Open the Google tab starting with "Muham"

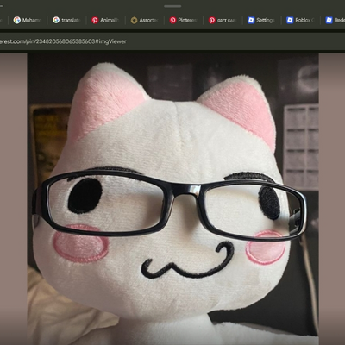(28, 20)
